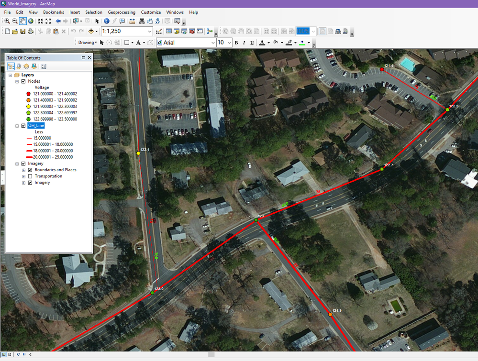Activate the Identify tool
The width and height of the screenshot is (478, 361).
(x=106, y=21)
